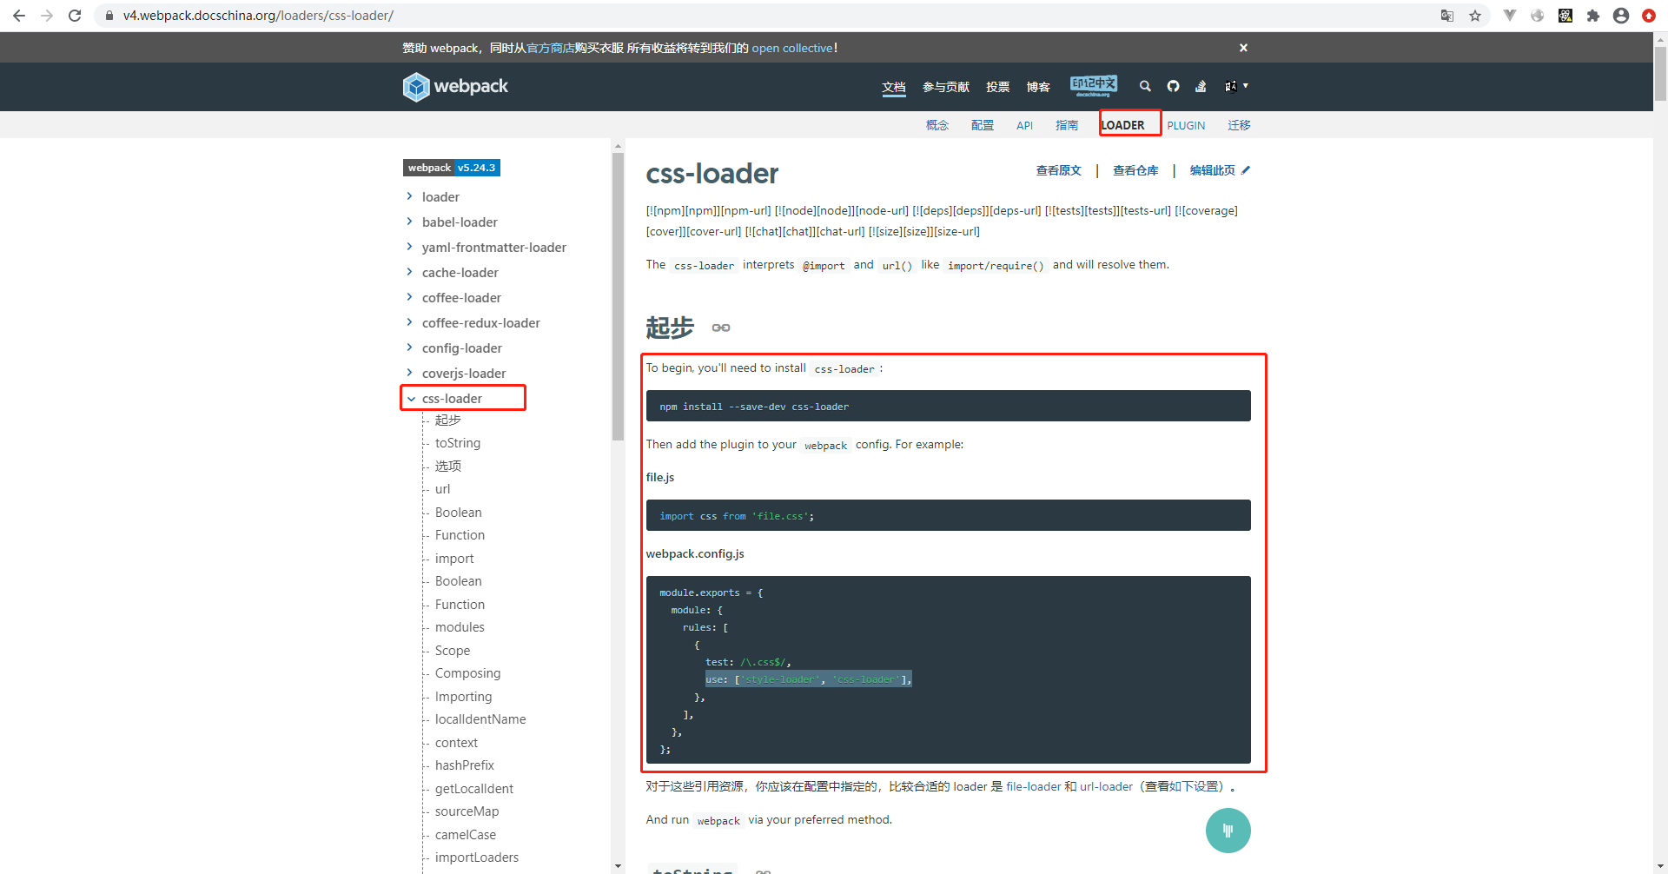
Task: Click the red extension icon in toolbar
Action: coord(1649,16)
